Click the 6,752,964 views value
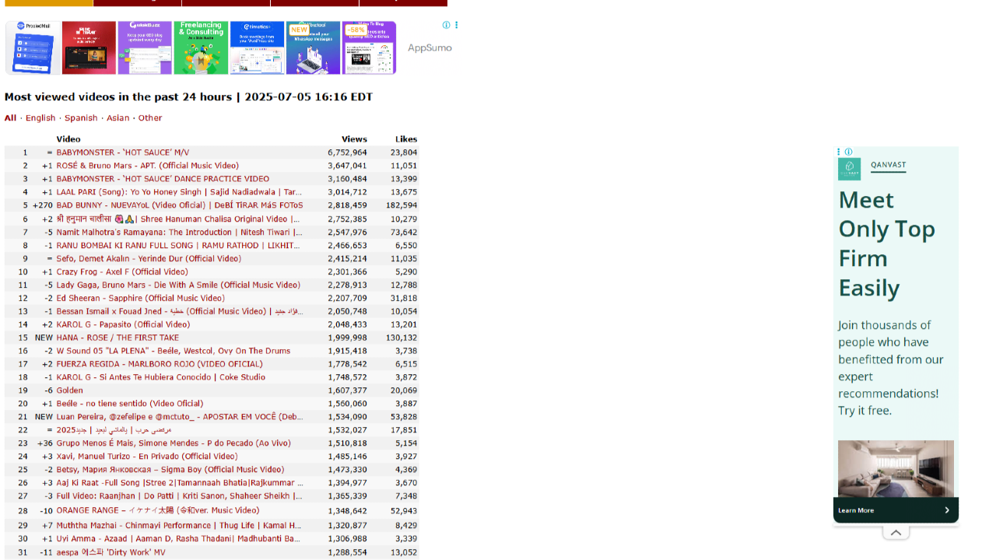 347,152
